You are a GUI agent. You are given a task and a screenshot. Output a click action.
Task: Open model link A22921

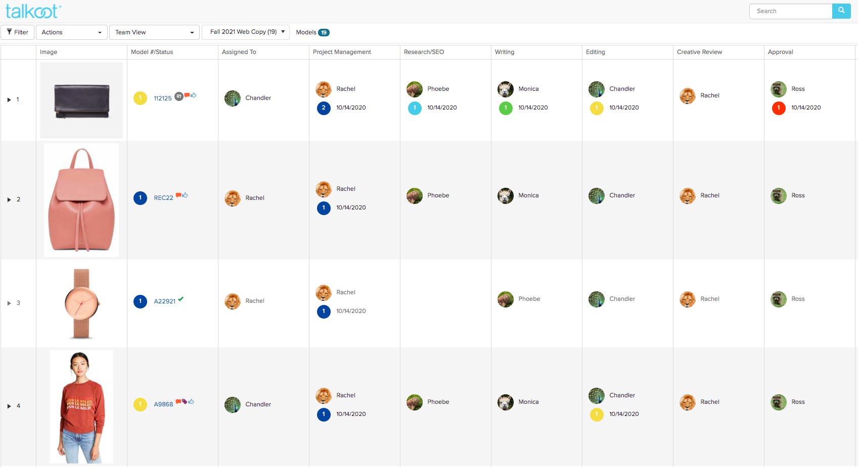point(165,301)
